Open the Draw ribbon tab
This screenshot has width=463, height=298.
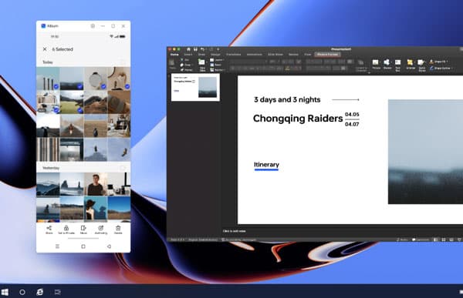(201, 55)
